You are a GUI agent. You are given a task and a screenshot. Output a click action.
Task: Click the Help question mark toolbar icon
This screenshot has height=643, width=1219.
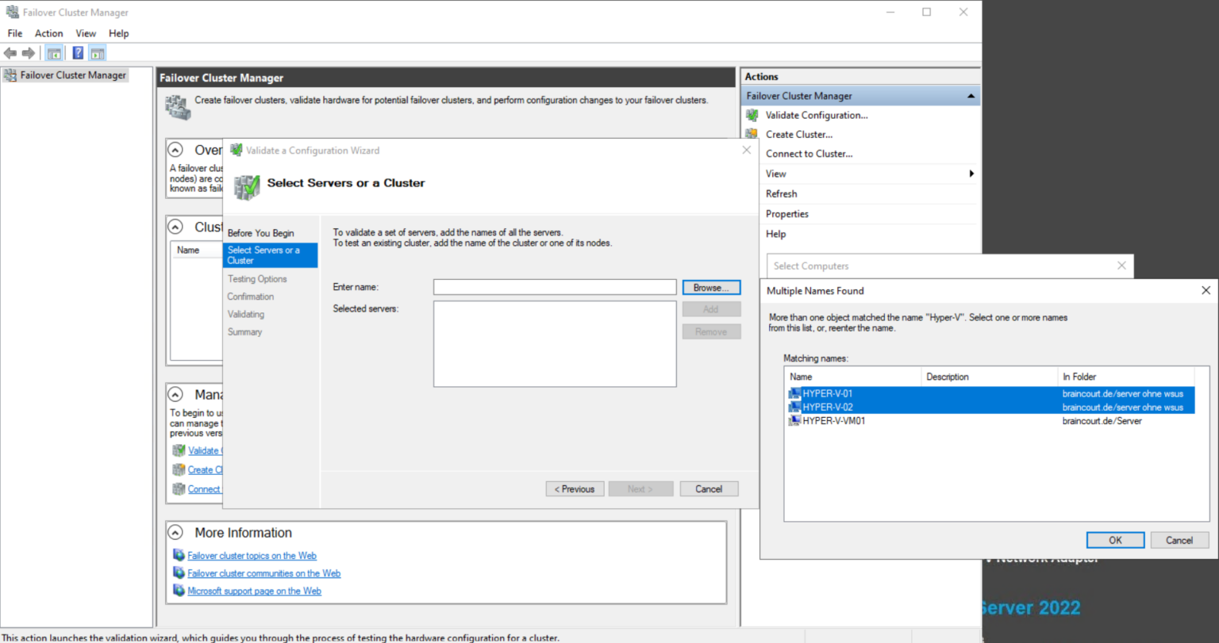pos(77,52)
